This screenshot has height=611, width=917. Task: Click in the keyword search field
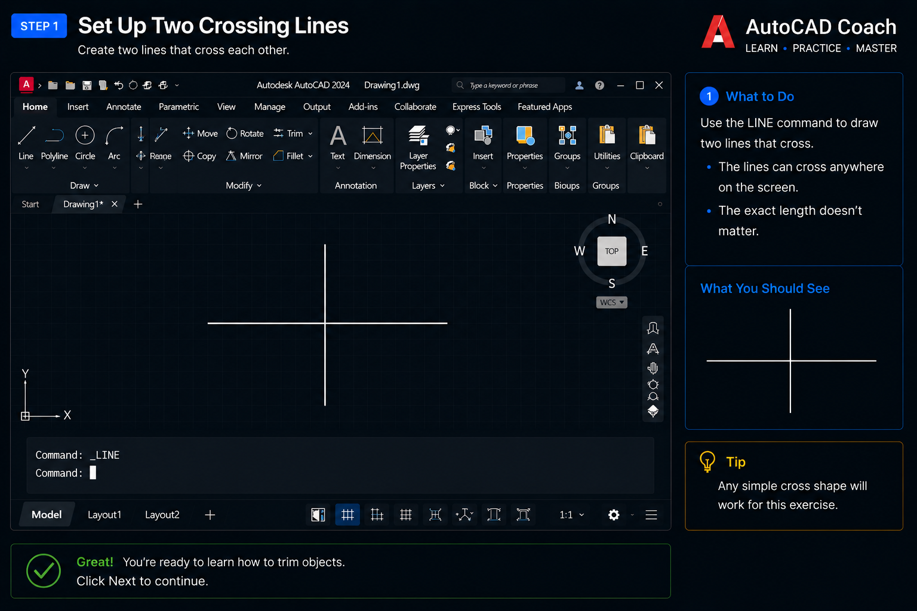509,85
